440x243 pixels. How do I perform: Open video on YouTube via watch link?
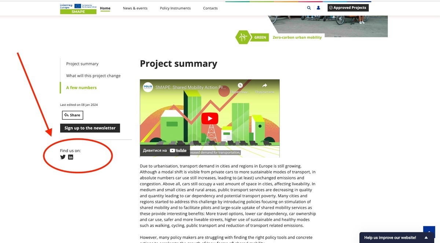(165, 150)
